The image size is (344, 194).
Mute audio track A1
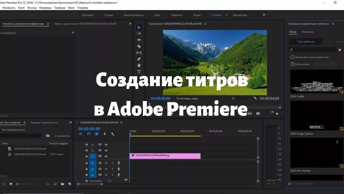point(106,163)
